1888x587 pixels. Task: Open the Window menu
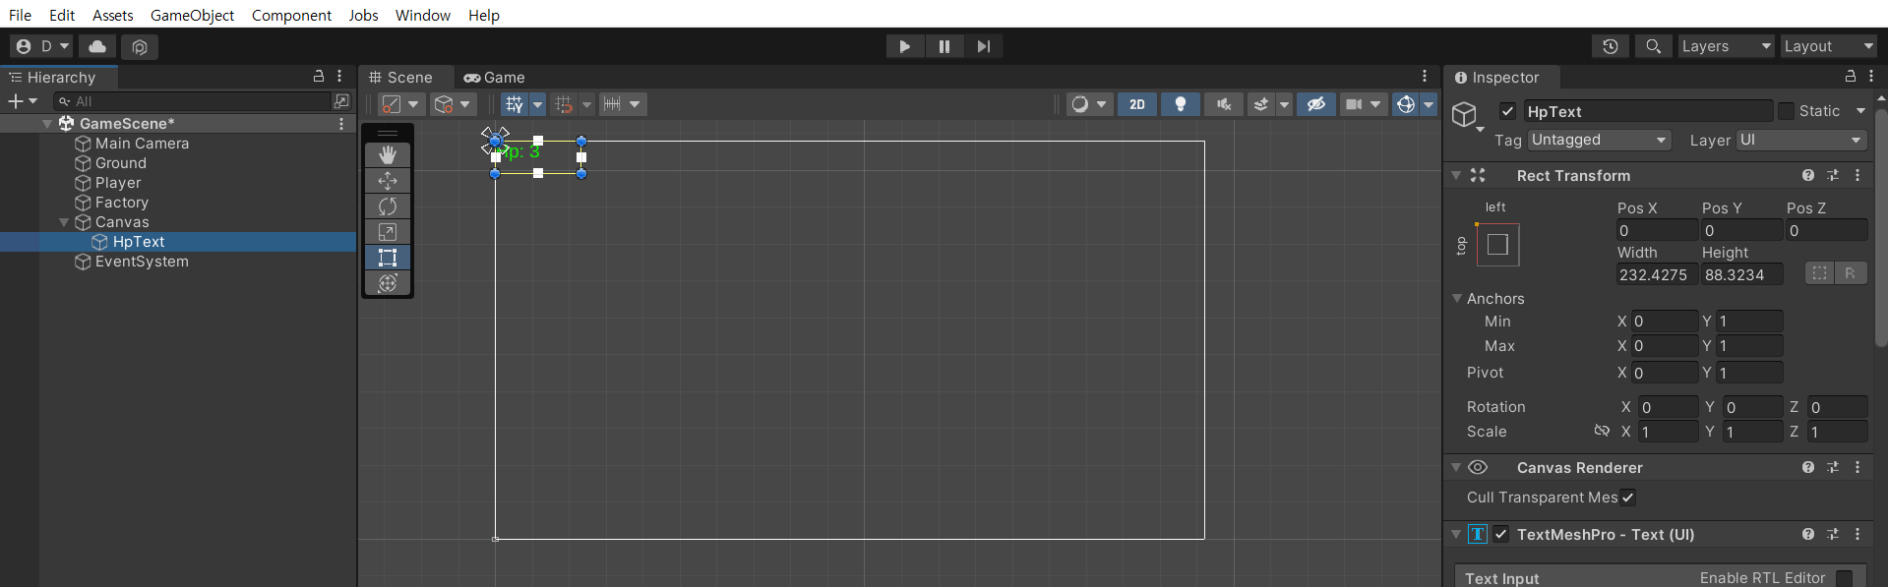[423, 15]
